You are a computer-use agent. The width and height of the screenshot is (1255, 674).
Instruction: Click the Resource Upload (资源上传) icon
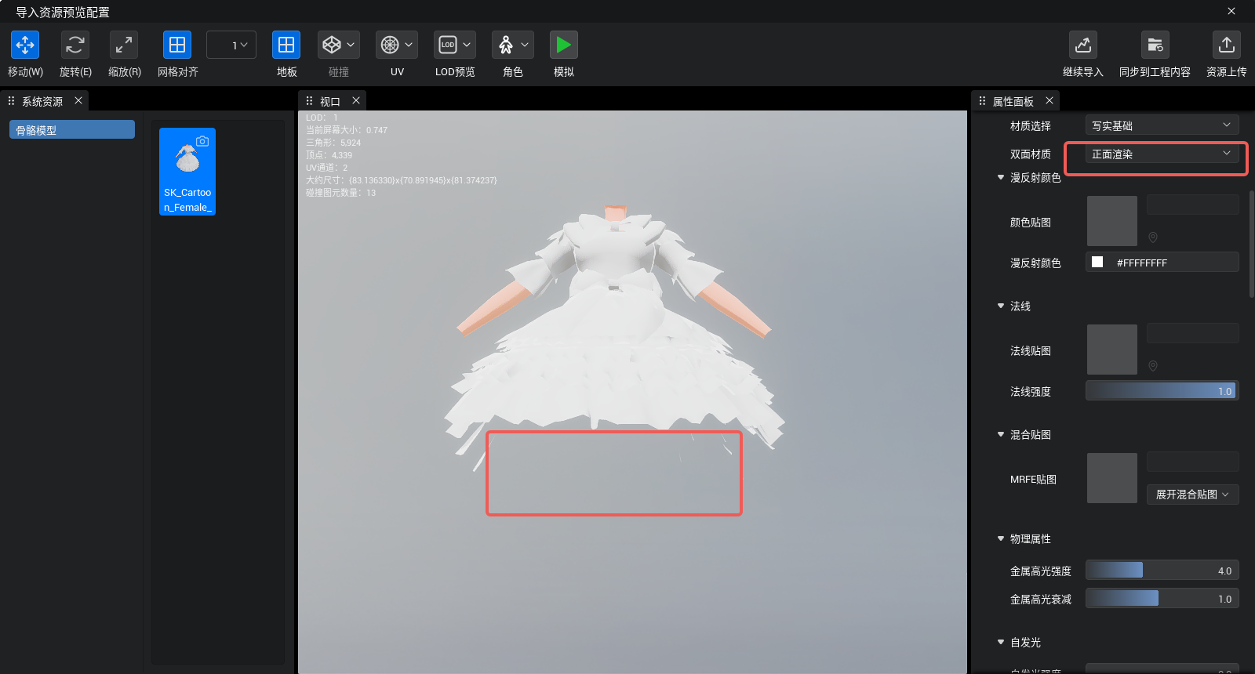[x=1226, y=45]
